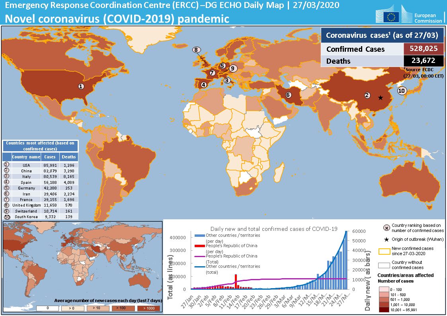The height and width of the screenshot is (316, 447).
Task: Click the European Commission flag logo
Action: pyautogui.click(x=391, y=17)
